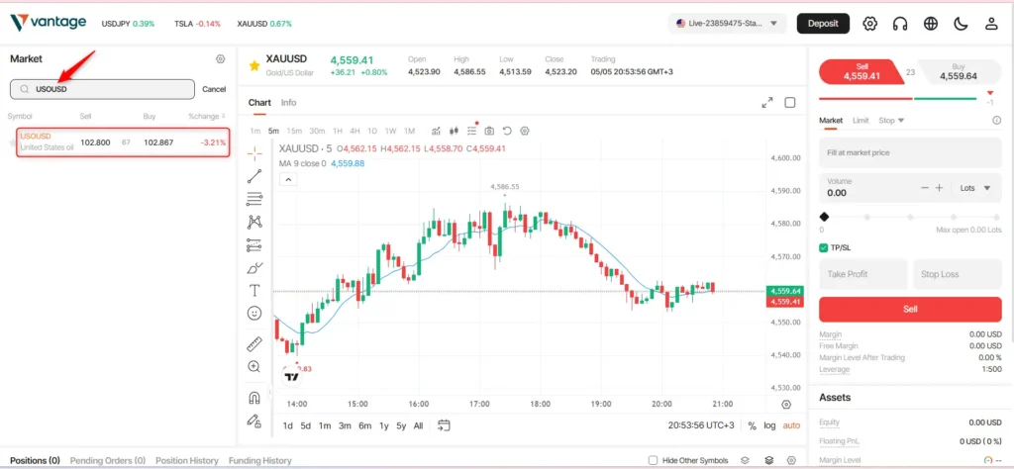1014x469 pixels.
Task: Click the volume slider diamond handle
Action: [824, 217]
